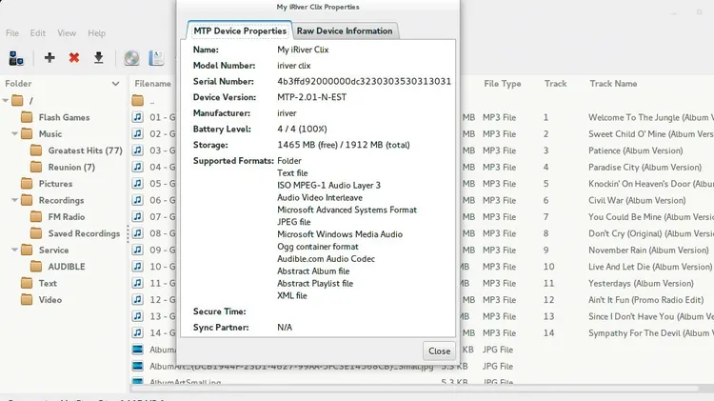Click the music note icon for file 05
The height and width of the screenshot is (401, 714).
point(137,184)
